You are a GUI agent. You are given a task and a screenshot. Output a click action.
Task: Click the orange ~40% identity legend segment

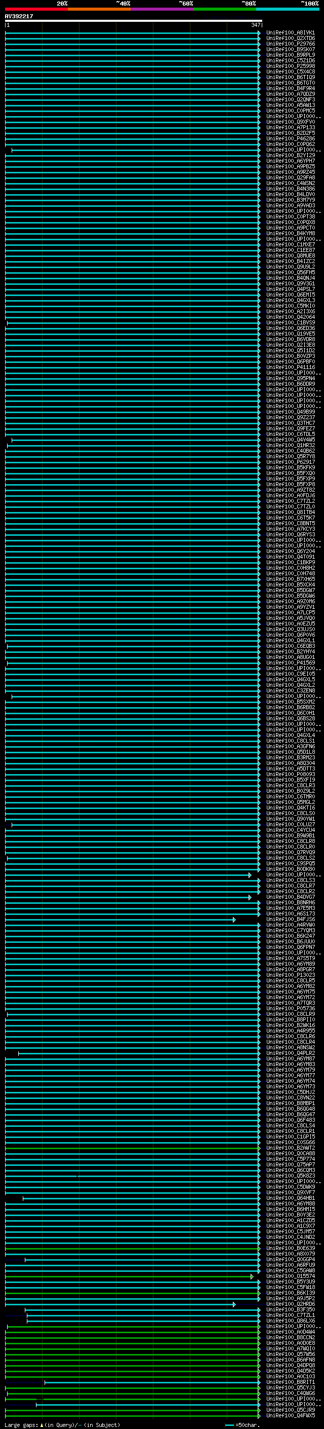(x=99, y=10)
